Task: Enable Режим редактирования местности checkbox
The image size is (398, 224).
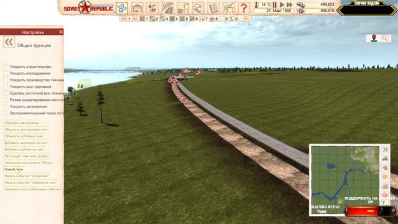Action: pos(6,100)
